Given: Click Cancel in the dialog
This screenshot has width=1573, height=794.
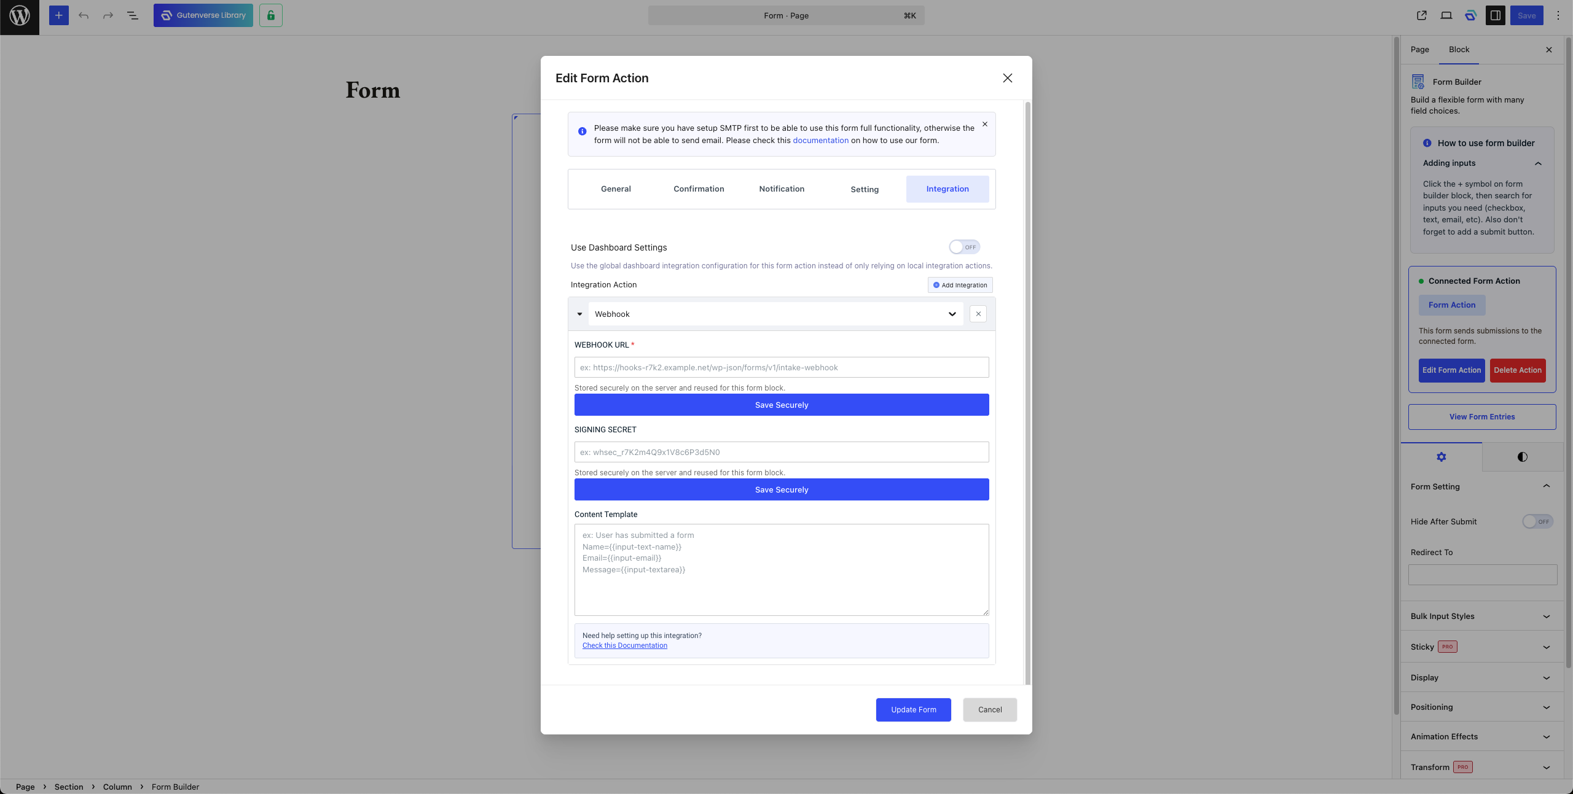Looking at the screenshot, I should tap(990, 710).
